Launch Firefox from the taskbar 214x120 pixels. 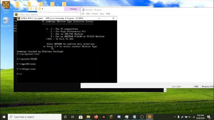tap(96, 117)
